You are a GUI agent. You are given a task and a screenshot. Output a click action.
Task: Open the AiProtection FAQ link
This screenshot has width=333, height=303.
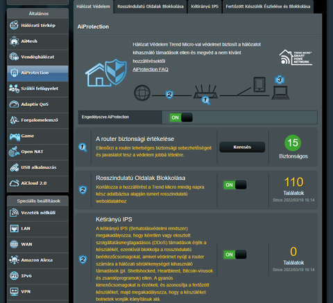[151, 69]
